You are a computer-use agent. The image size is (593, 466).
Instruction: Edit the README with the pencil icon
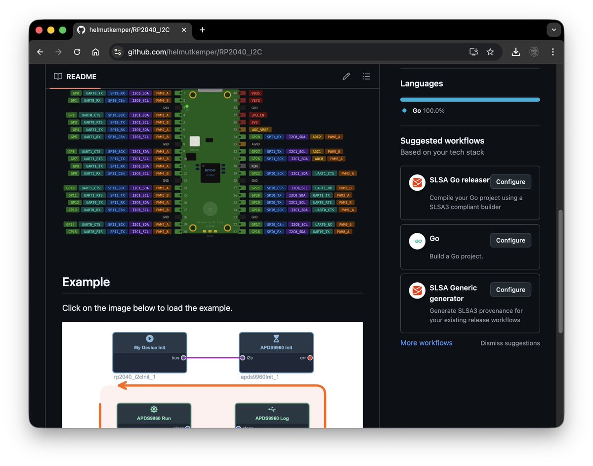(x=346, y=76)
